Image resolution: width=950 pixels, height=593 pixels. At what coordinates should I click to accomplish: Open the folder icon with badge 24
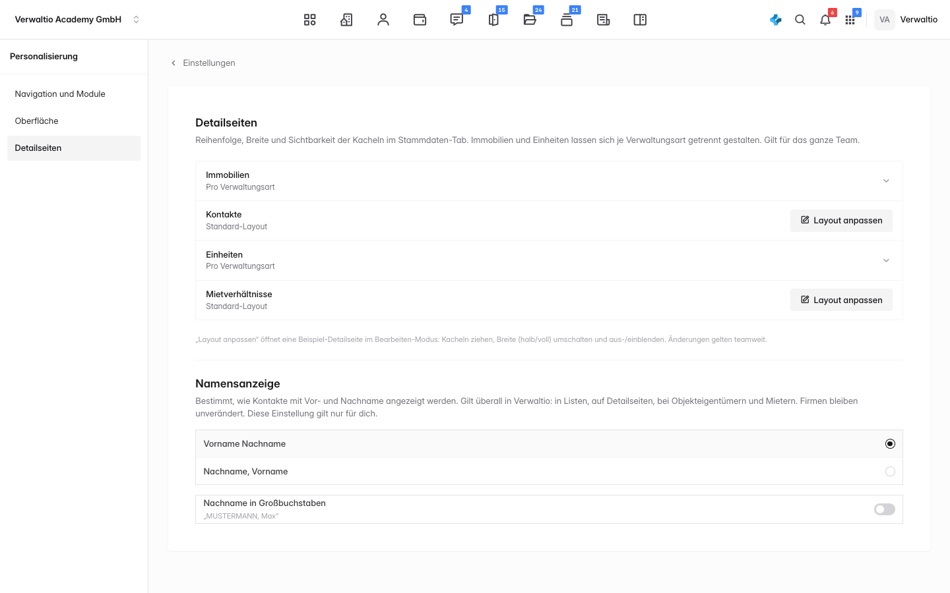click(x=530, y=20)
